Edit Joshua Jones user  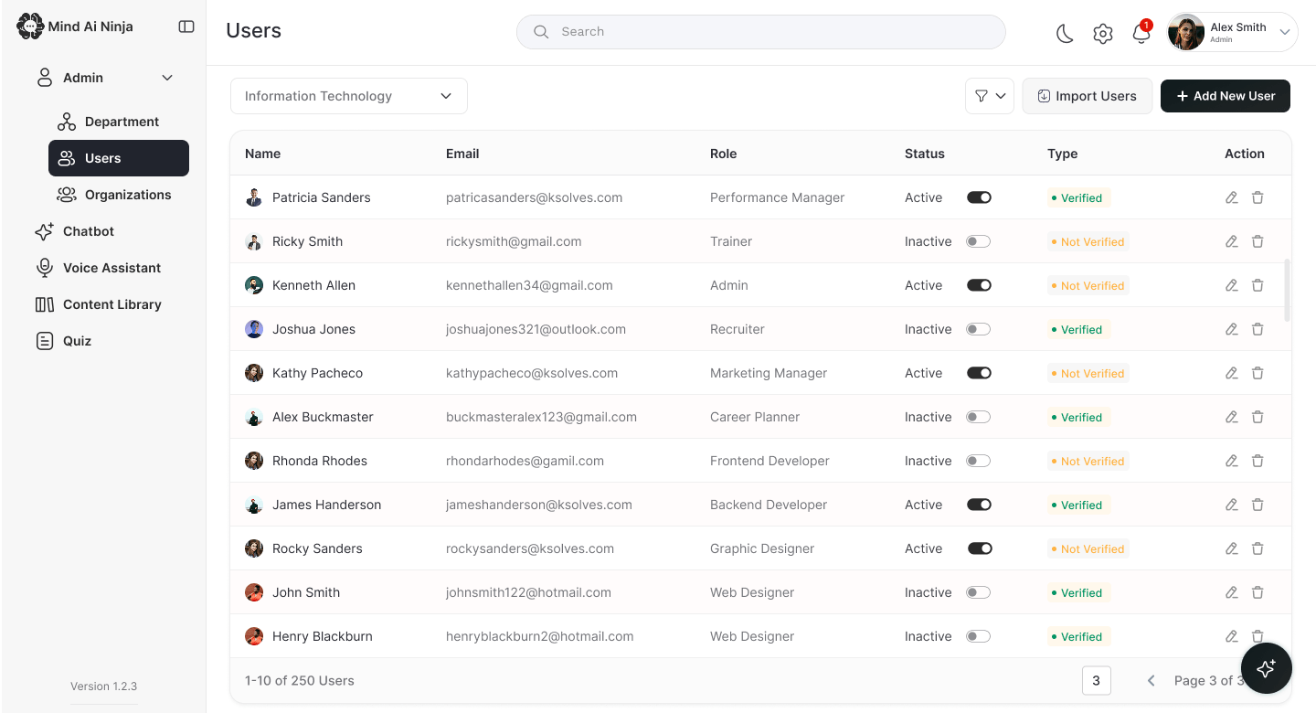click(1232, 329)
